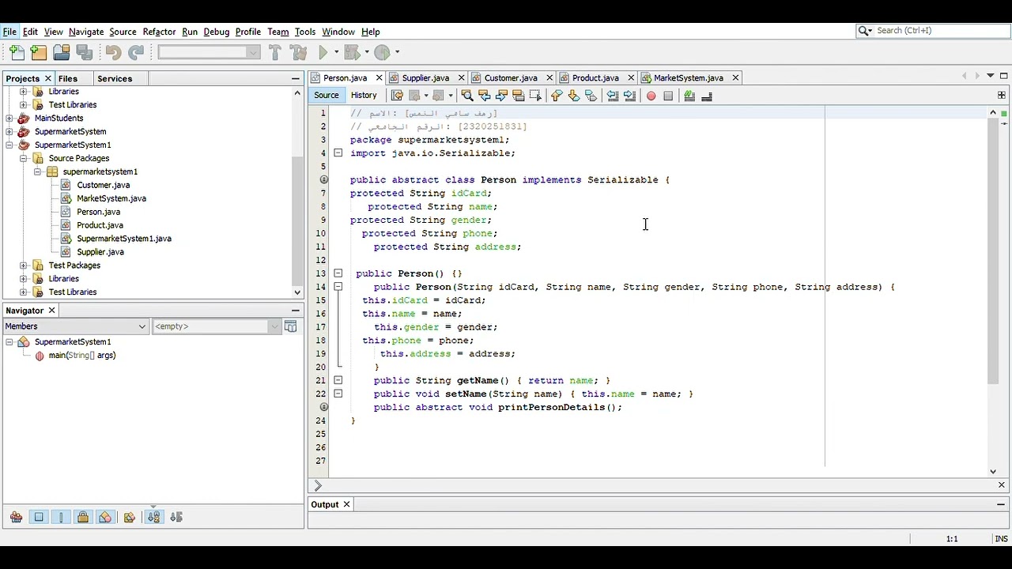Click the Clean and Build Project icon
Image resolution: width=1012 pixels, height=569 pixels.
point(298,52)
